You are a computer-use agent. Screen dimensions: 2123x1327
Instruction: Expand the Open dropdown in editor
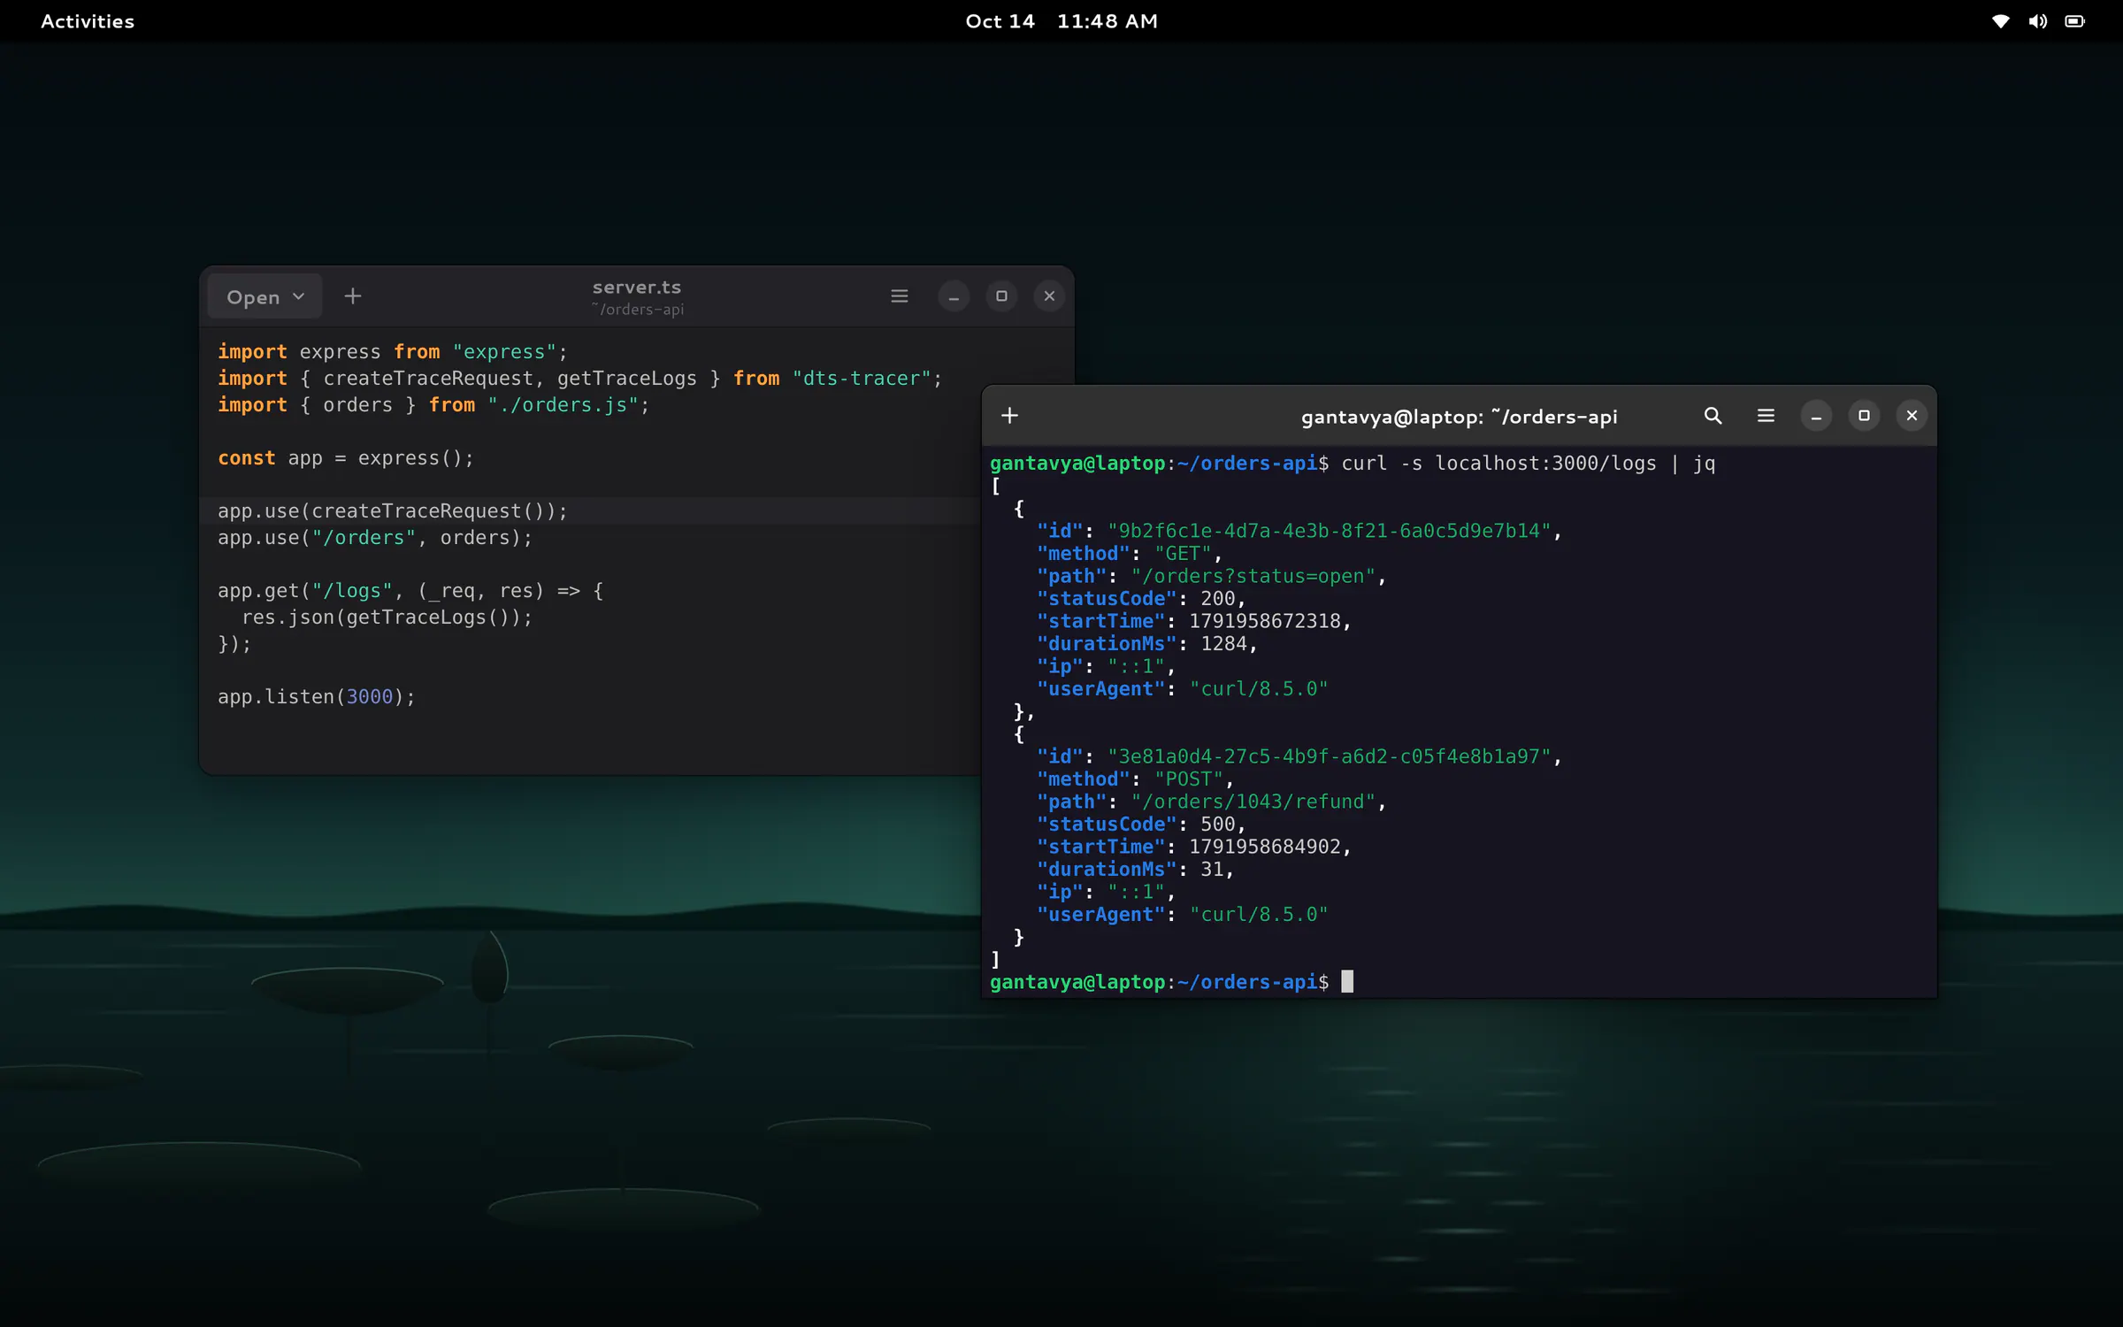pyautogui.click(x=264, y=296)
